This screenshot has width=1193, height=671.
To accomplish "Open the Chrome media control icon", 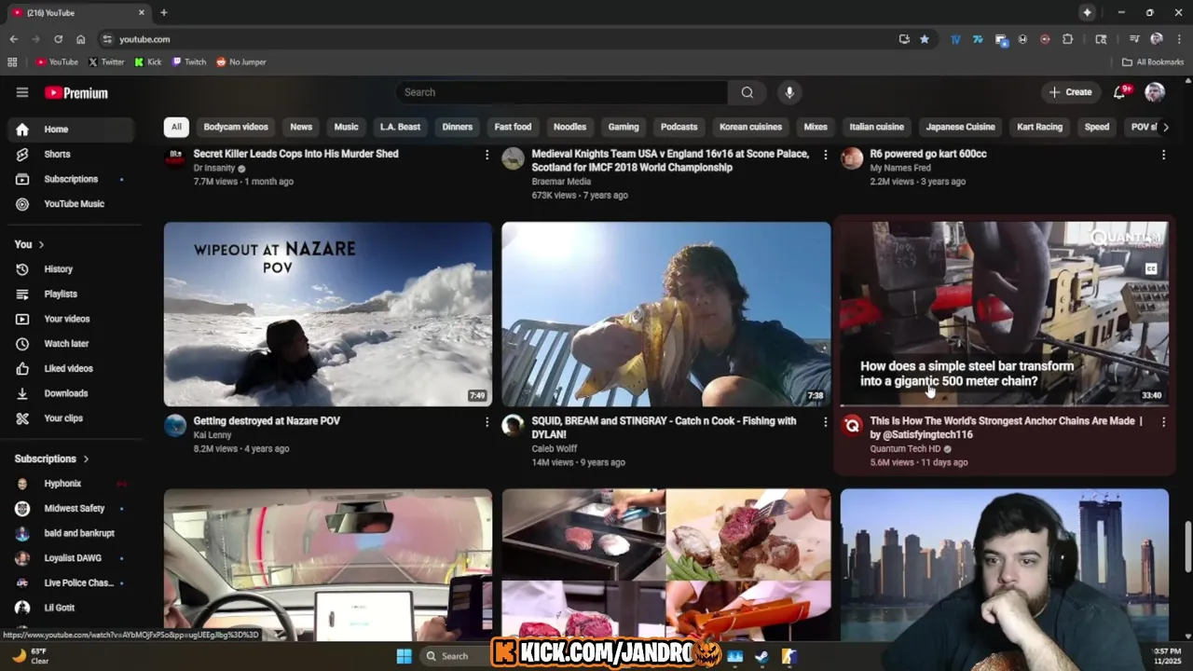I will tap(1134, 39).
